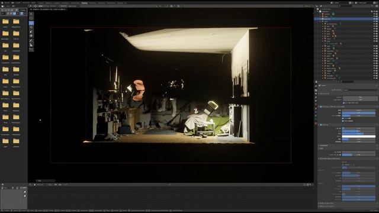The width and height of the screenshot is (379, 213).
Task: Toggle Bounces Approximation checkbox
Action: (343, 121)
